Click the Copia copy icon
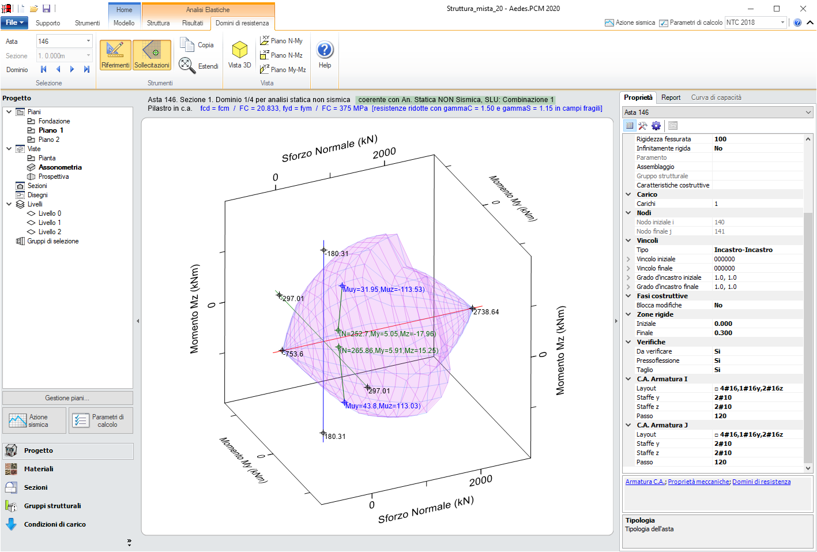Image resolution: width=817 pixels, height=552 pixels. (187, 44)
